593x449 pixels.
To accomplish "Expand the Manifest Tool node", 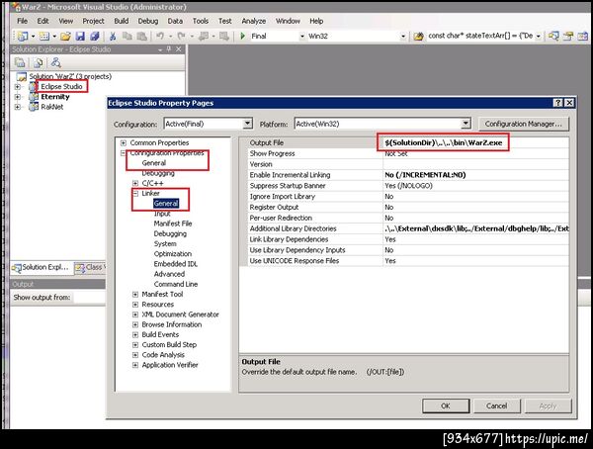I will 135,294.
